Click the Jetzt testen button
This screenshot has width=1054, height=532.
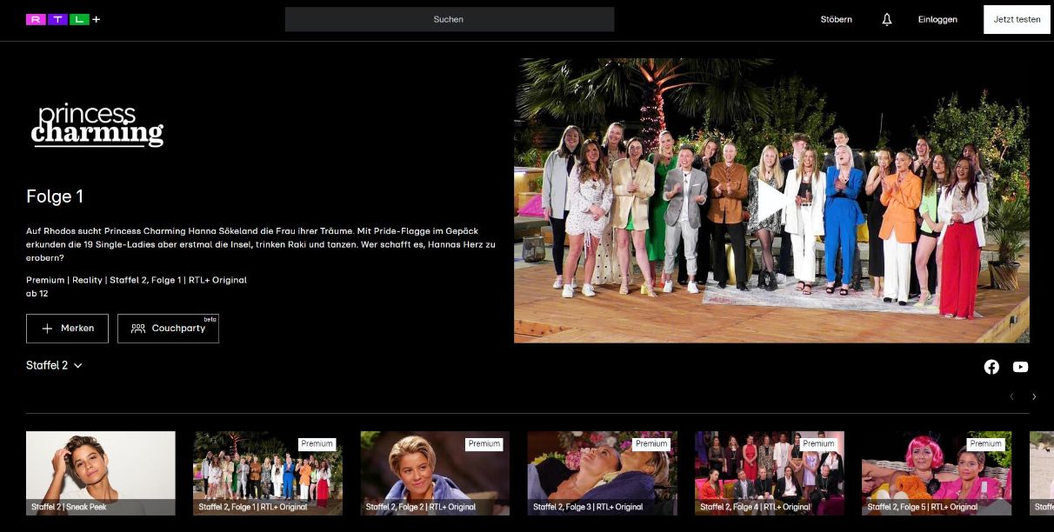pyautogui.click(x=1017, y=19)
